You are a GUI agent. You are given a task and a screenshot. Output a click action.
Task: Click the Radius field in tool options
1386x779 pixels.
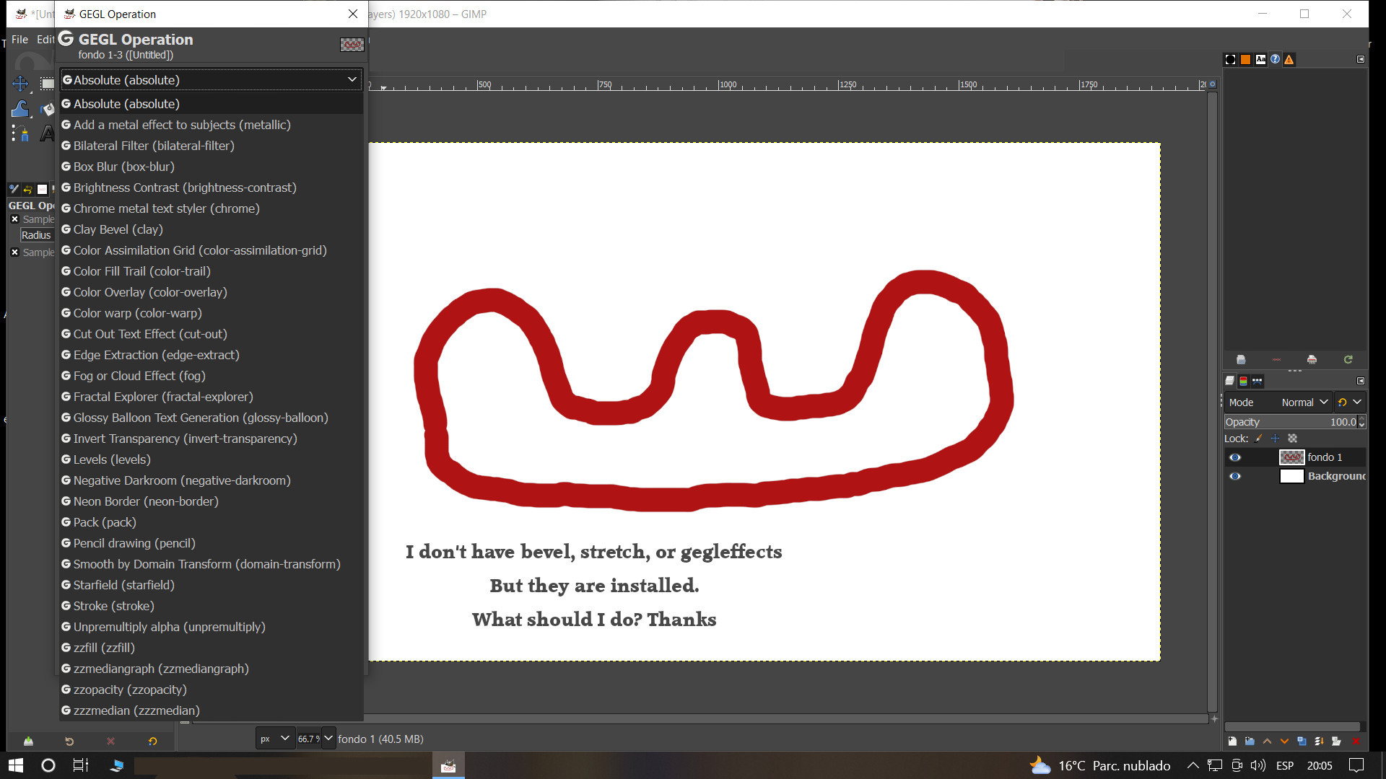tap(37, 235)
